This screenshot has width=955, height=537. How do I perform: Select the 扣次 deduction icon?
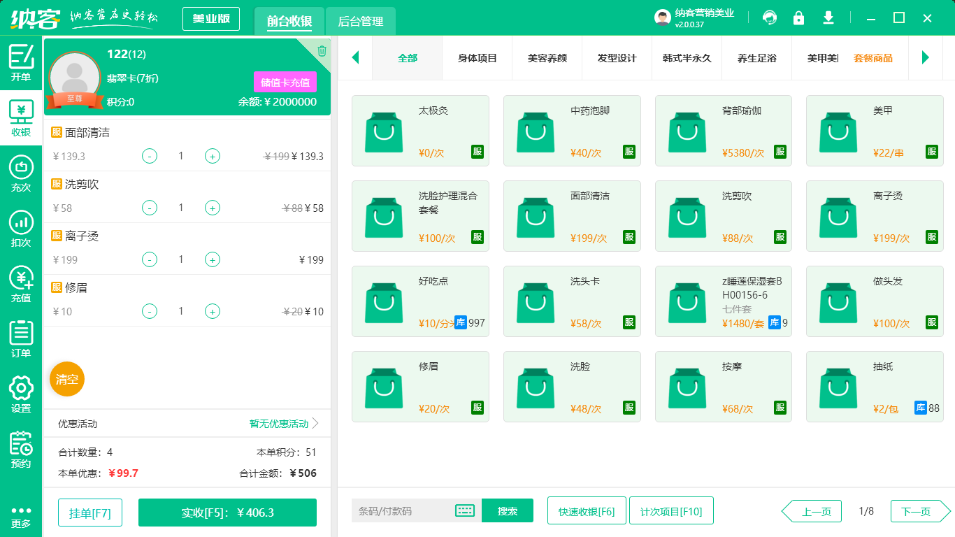pyautogui.click(x=20, y=224)
